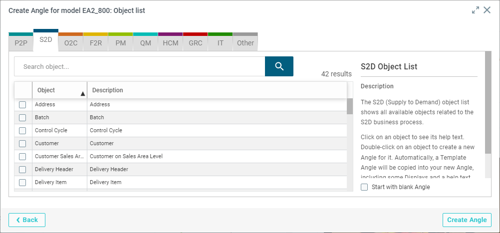
Task: Switch to the P2P tab
Action: point(21,43)
